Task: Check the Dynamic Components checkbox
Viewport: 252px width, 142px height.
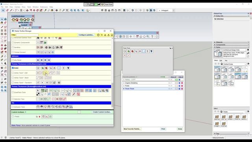Action: [13, 43]
